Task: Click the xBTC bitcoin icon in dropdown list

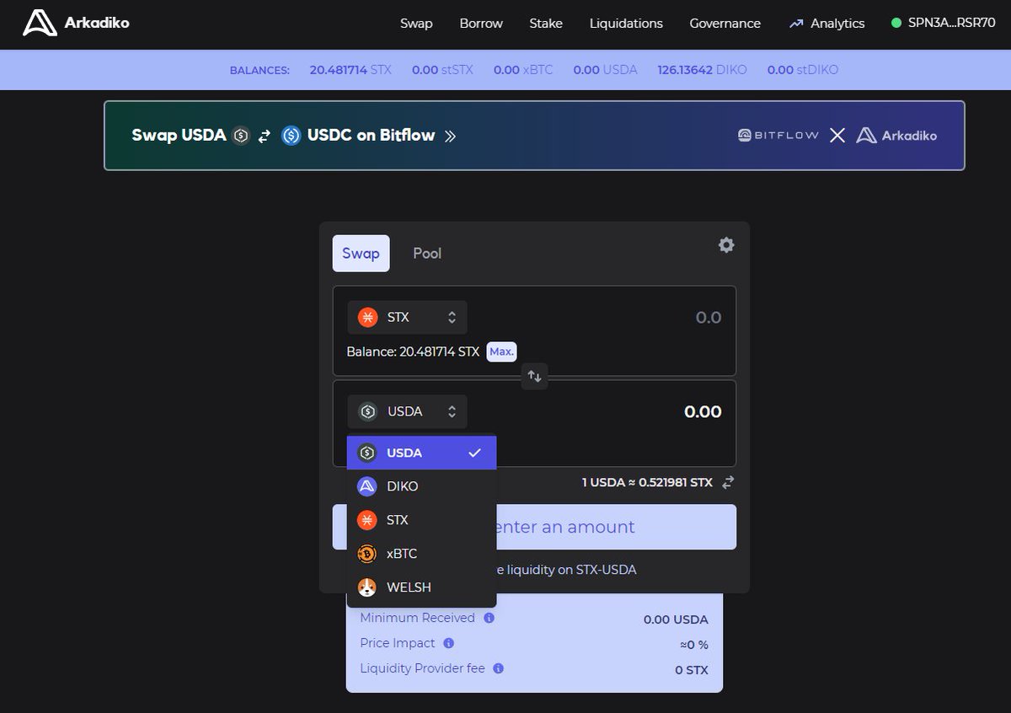Action: [x=366, y=554]
